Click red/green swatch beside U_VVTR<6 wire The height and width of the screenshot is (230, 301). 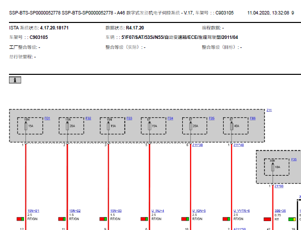[226, 219]
